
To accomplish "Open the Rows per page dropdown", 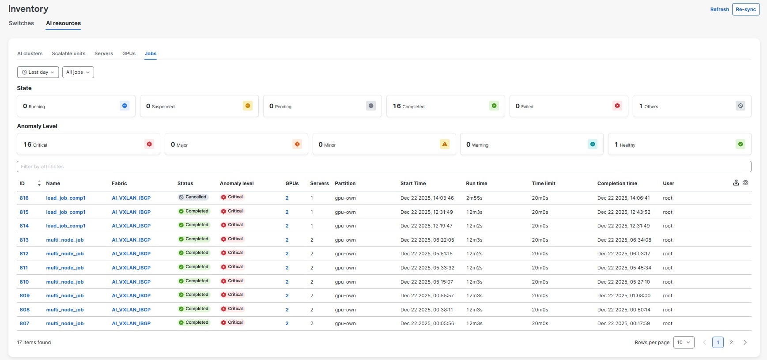I will pos(684,342).
